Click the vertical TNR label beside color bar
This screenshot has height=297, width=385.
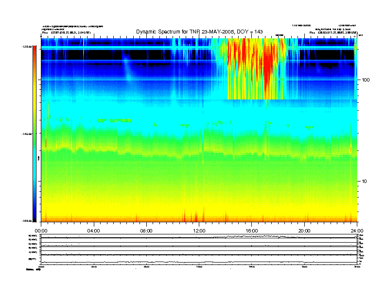(x=38, y=158)
